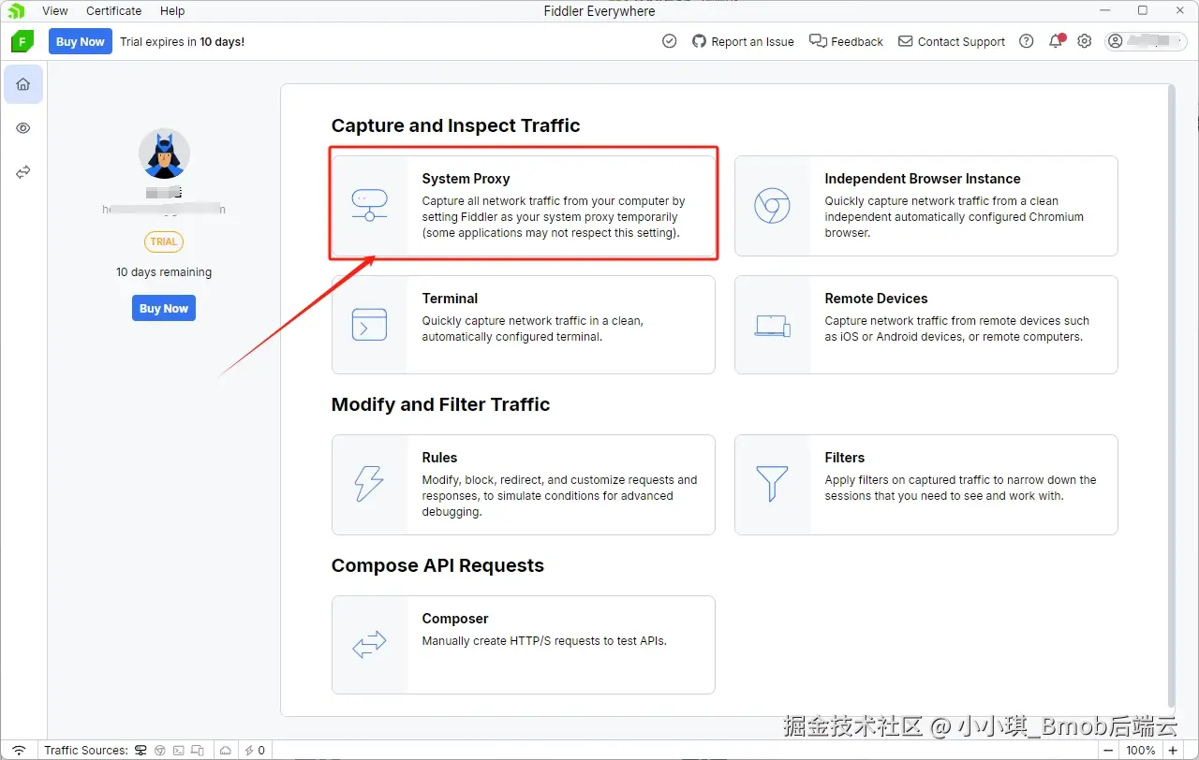Click the green Fiddler F logo

pyautogui.click(x=22, y=41)
